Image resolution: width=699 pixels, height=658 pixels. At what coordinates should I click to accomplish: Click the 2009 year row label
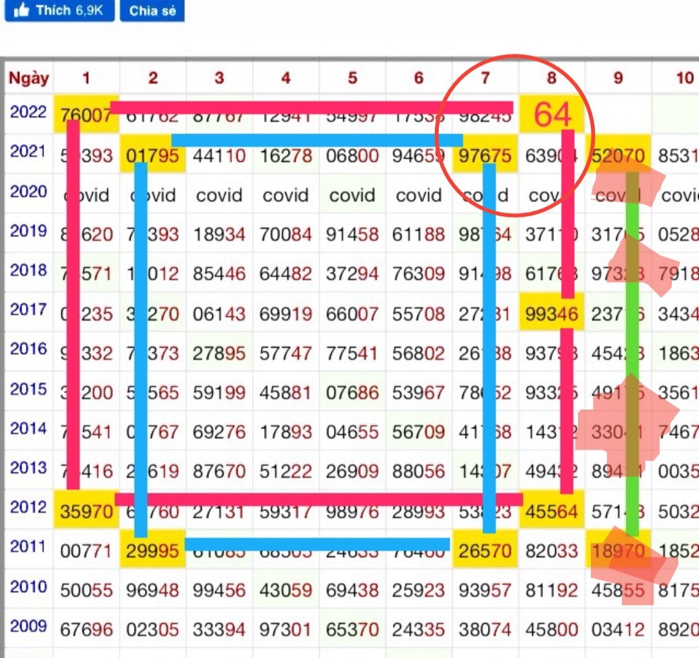pos(28,626)
